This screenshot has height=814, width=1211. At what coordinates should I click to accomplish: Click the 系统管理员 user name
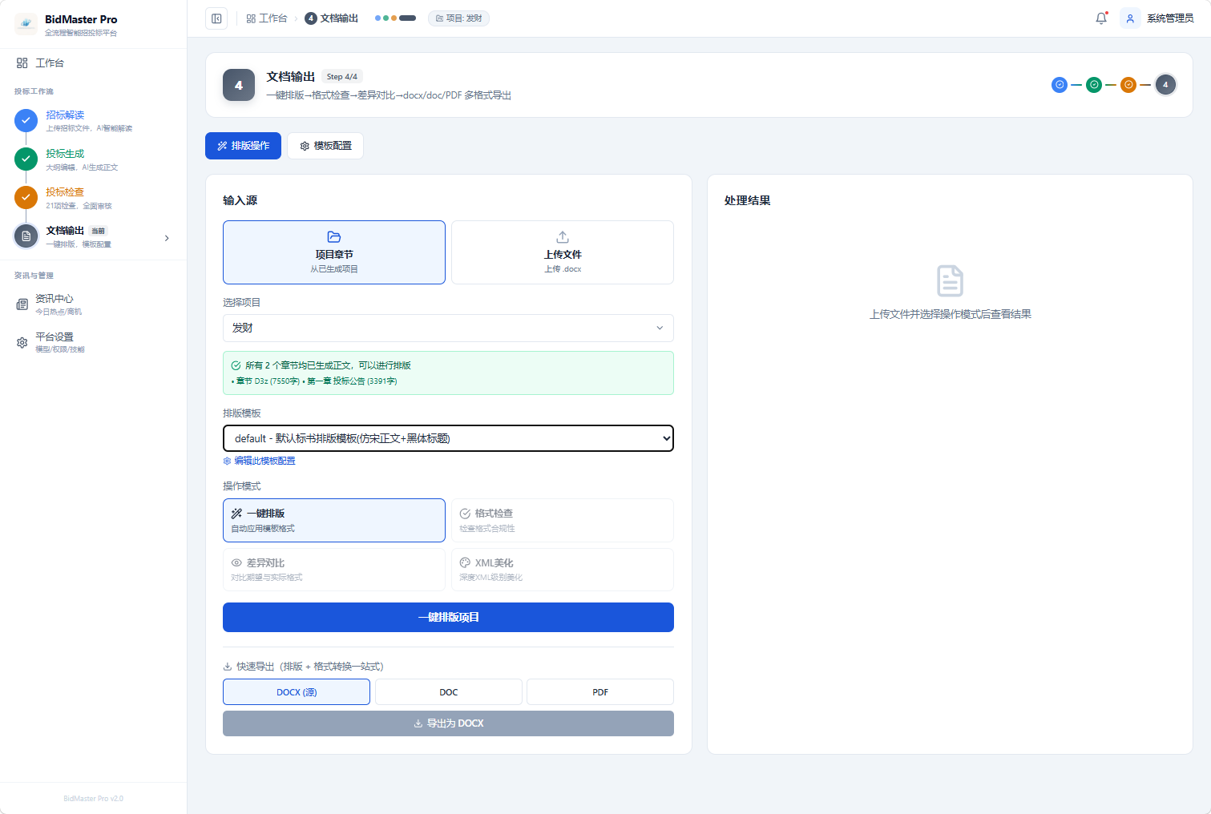tap(1170, 18)
